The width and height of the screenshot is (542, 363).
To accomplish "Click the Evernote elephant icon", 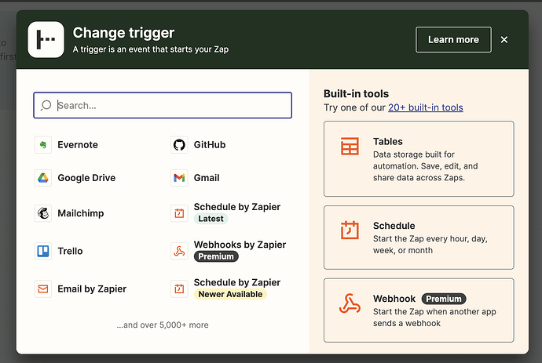I will pos(43,144).
